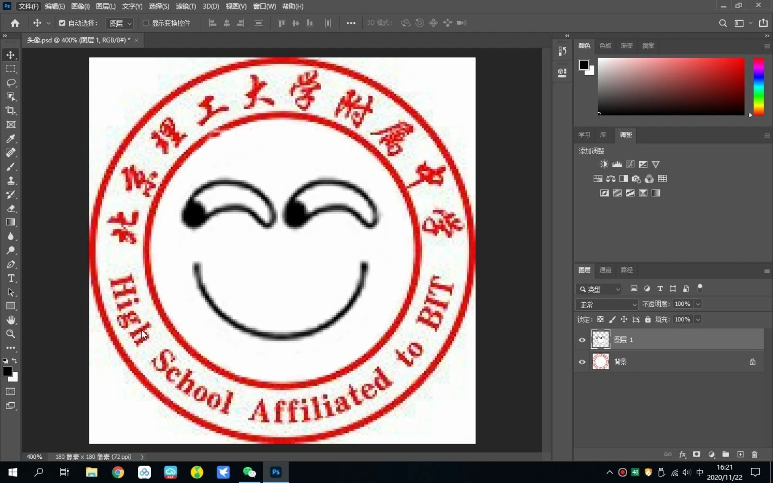Toggle lock image pixels brush icon
Viewport: 773px width, 483px height.
(x=612, y=319)
